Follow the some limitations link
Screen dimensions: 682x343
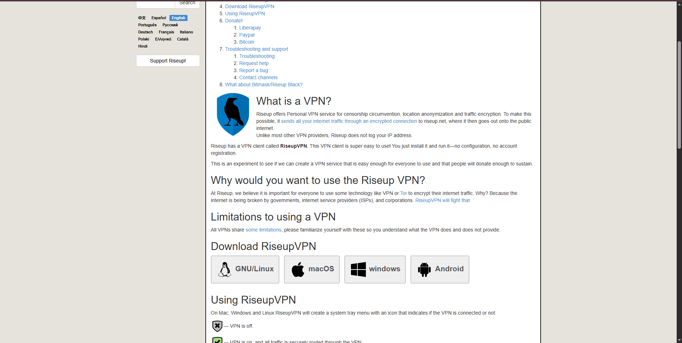(263, 230)
